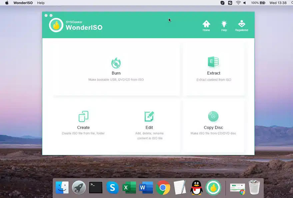Click the S-shaped menu bar icon
The width and height of the screenshot is (293, 198).
click(230, 3)
